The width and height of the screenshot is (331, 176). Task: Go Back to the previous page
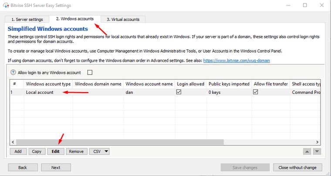[23, 168]
